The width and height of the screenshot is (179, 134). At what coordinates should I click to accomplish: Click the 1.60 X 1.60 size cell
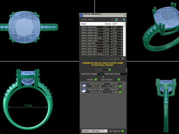click(x=96, y=86)
